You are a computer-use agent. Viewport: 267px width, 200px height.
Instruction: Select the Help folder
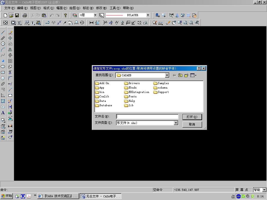[130, 101]
